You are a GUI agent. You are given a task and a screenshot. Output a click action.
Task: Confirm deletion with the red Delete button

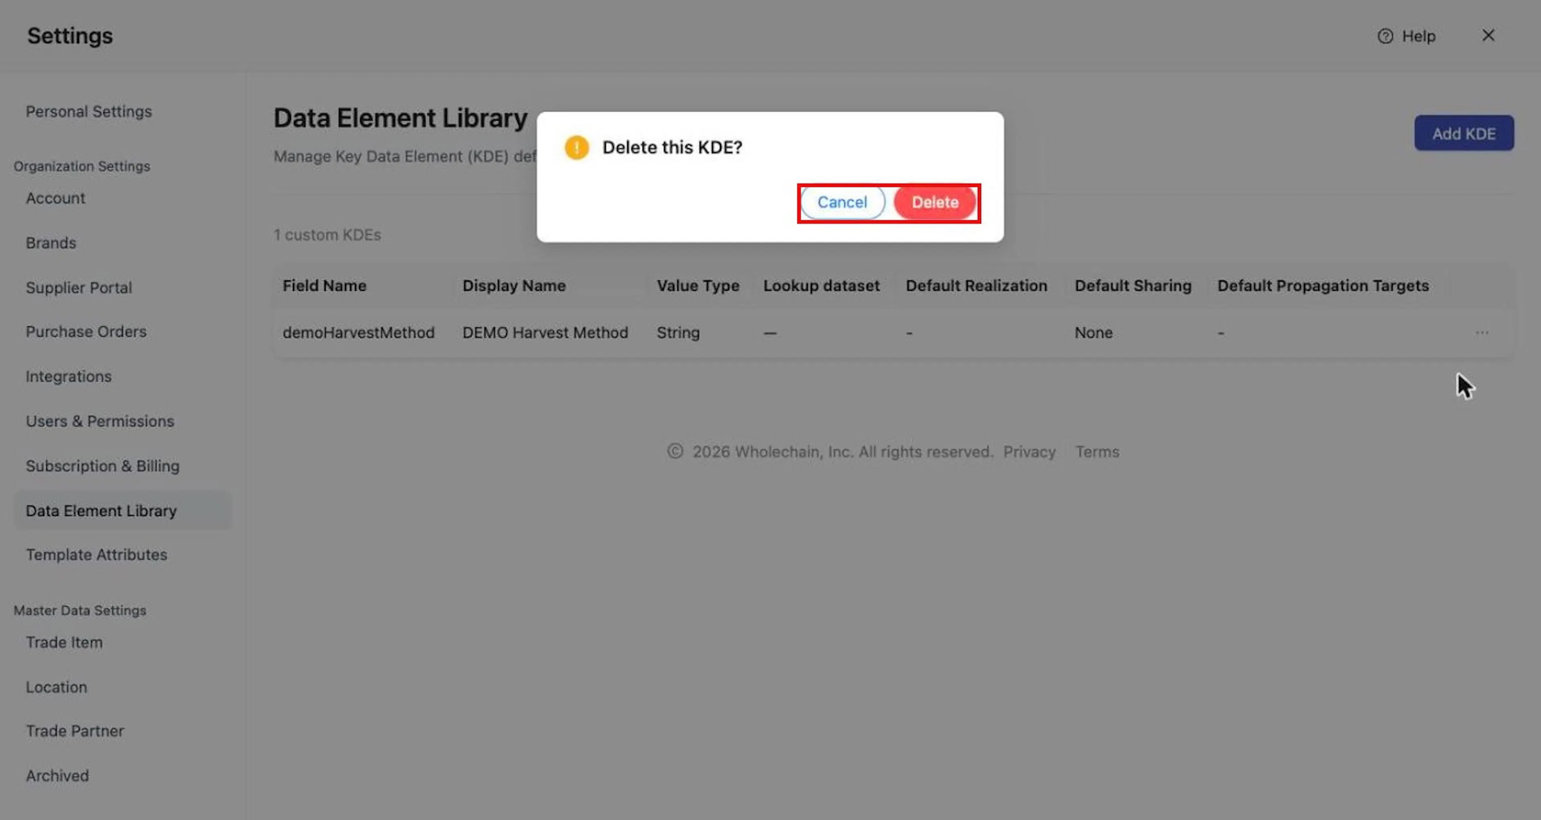coord(934,202)
